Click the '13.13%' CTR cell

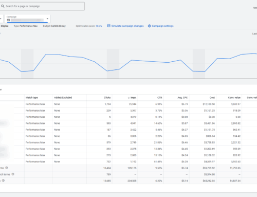click(158, 155)
